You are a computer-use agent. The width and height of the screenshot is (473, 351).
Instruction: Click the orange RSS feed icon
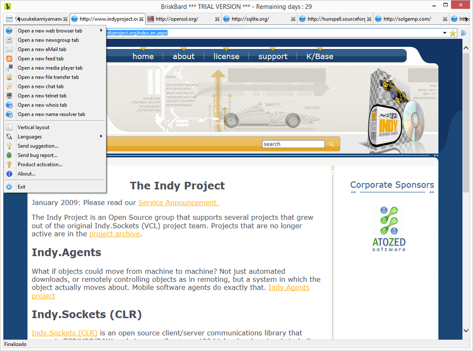tap(9, 59)
